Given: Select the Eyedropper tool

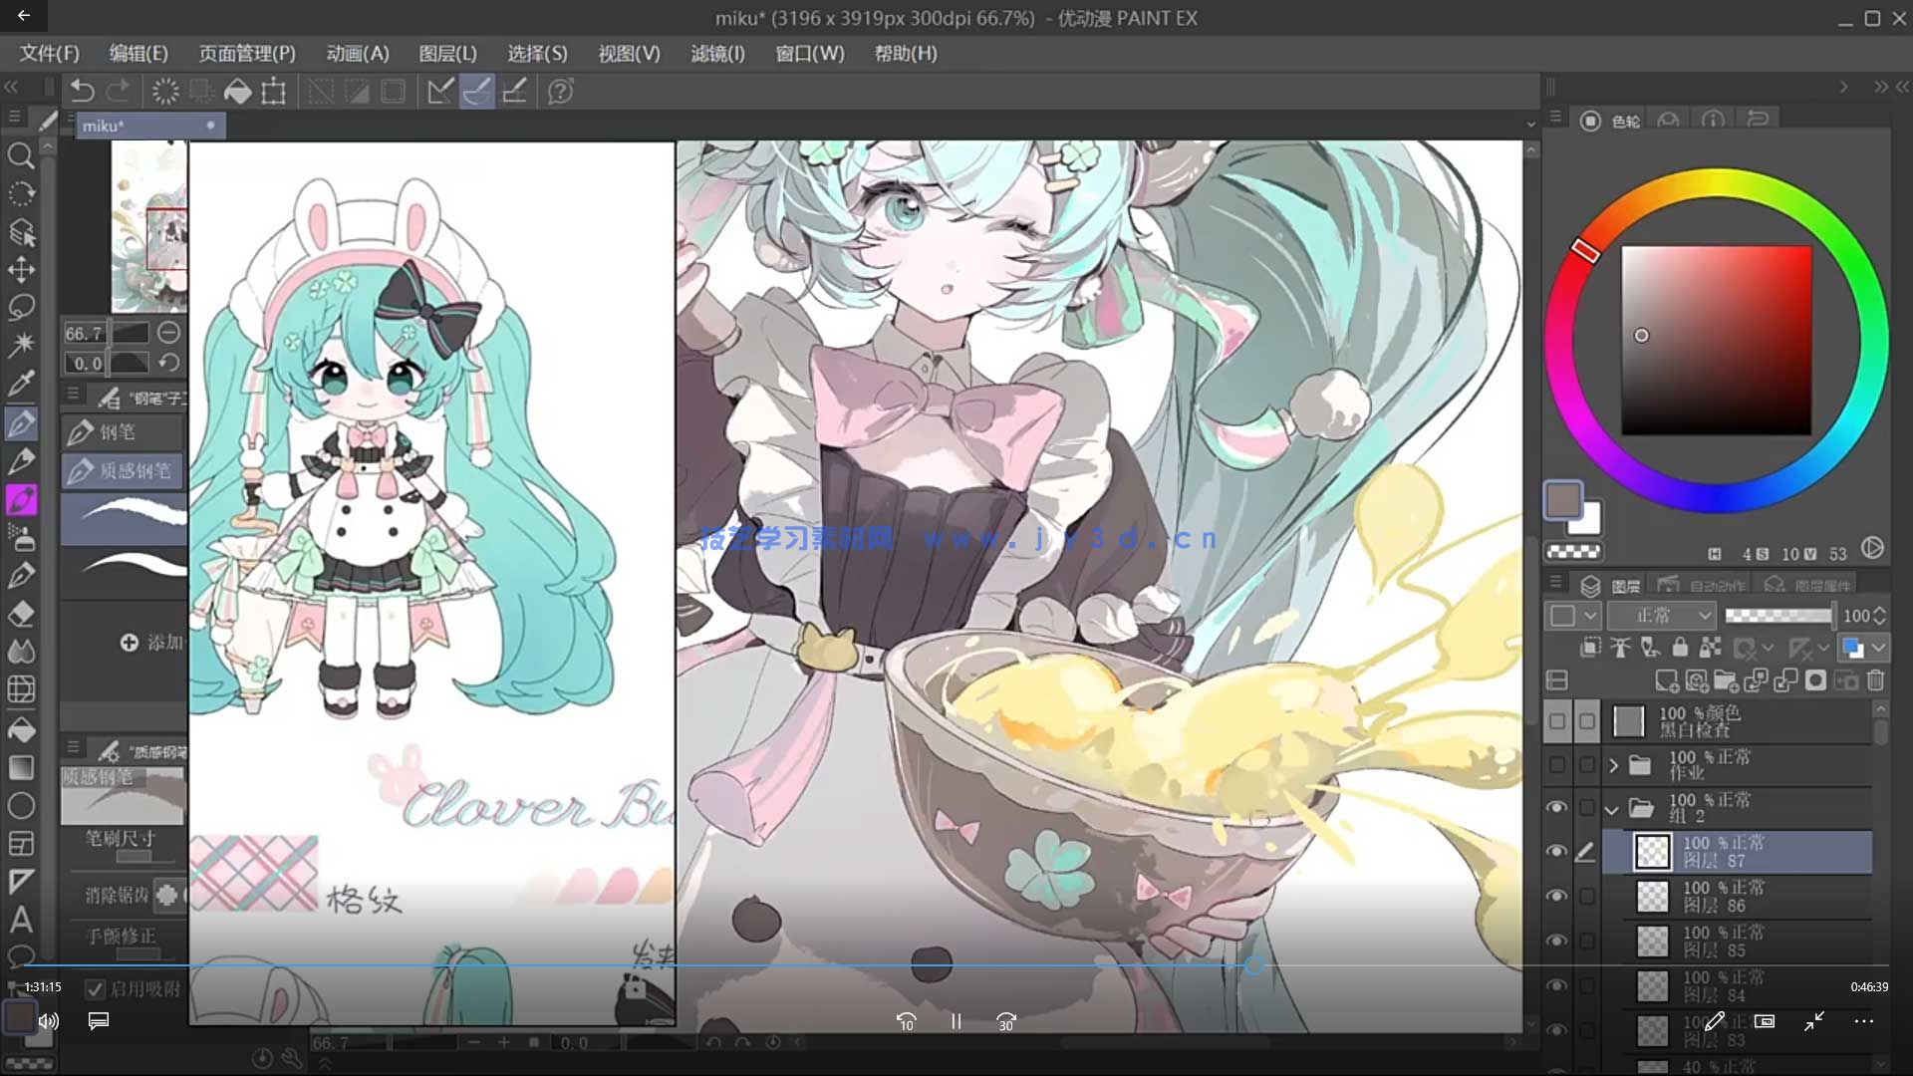Looking at the screenshot, I should 21,384.
